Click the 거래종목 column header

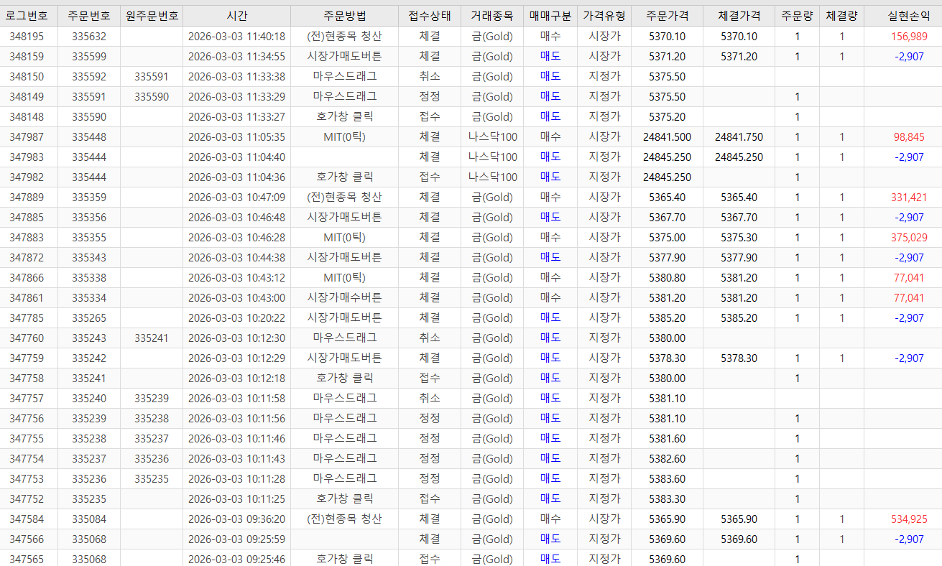(492, 15)
